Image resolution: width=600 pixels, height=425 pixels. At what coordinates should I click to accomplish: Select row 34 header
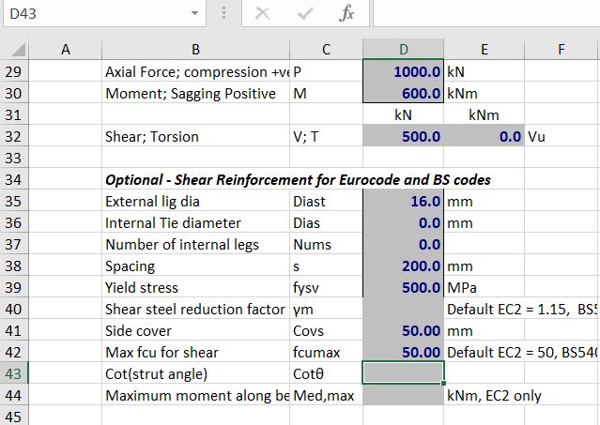point(19,179)
